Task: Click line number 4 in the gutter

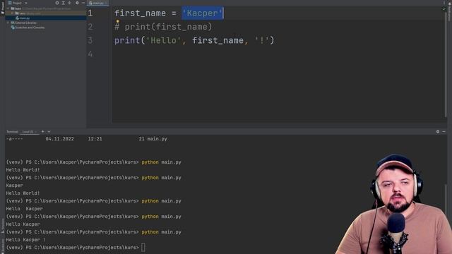Action: coord(90,54)
